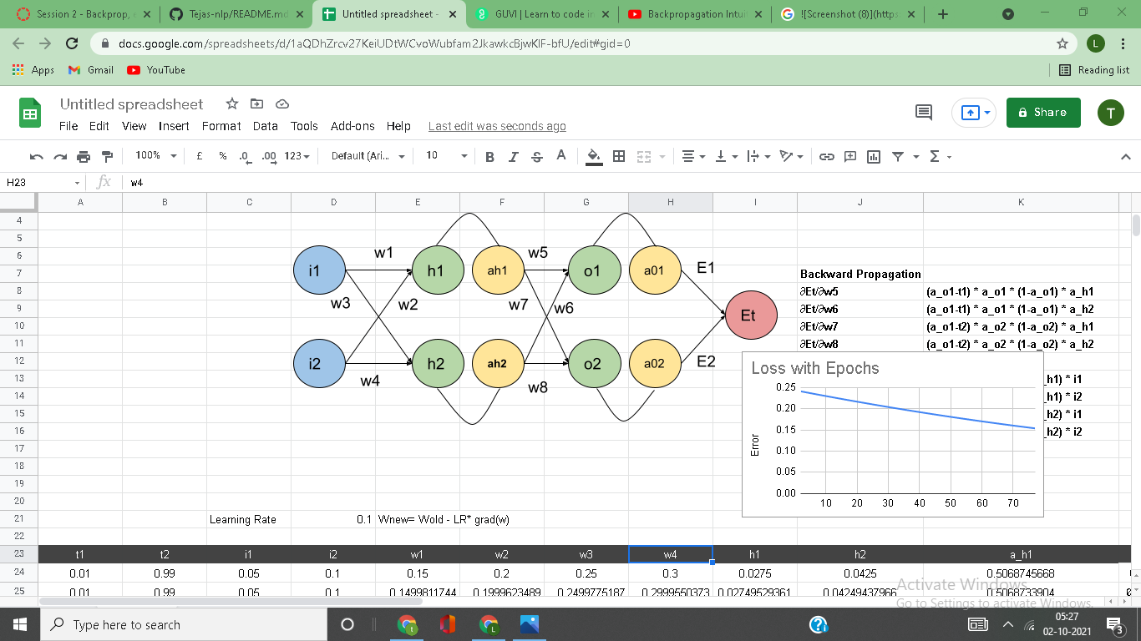Open the more number formats 123 dropdown

click(x=297, y=156)
